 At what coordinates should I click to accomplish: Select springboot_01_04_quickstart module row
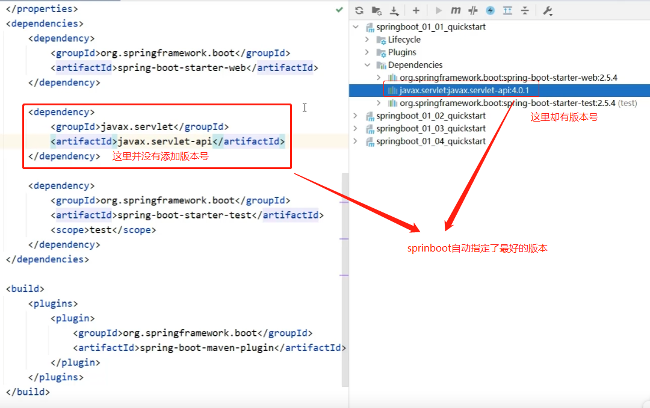click(431, 141)
